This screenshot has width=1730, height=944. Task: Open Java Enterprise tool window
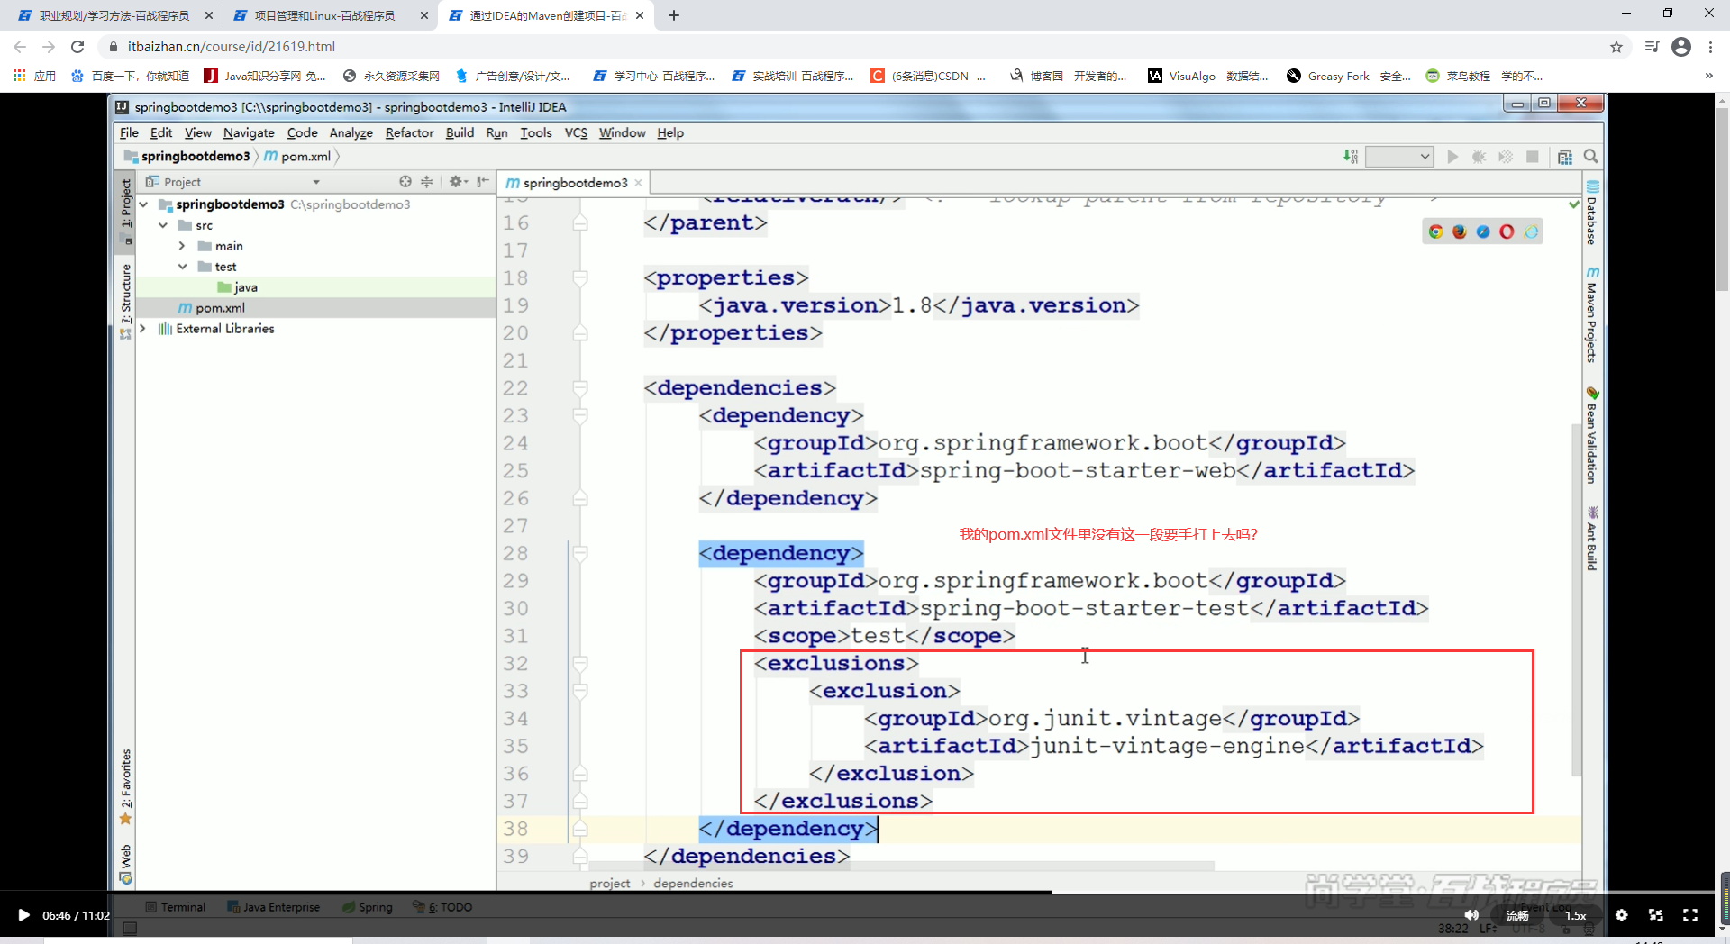274,907
